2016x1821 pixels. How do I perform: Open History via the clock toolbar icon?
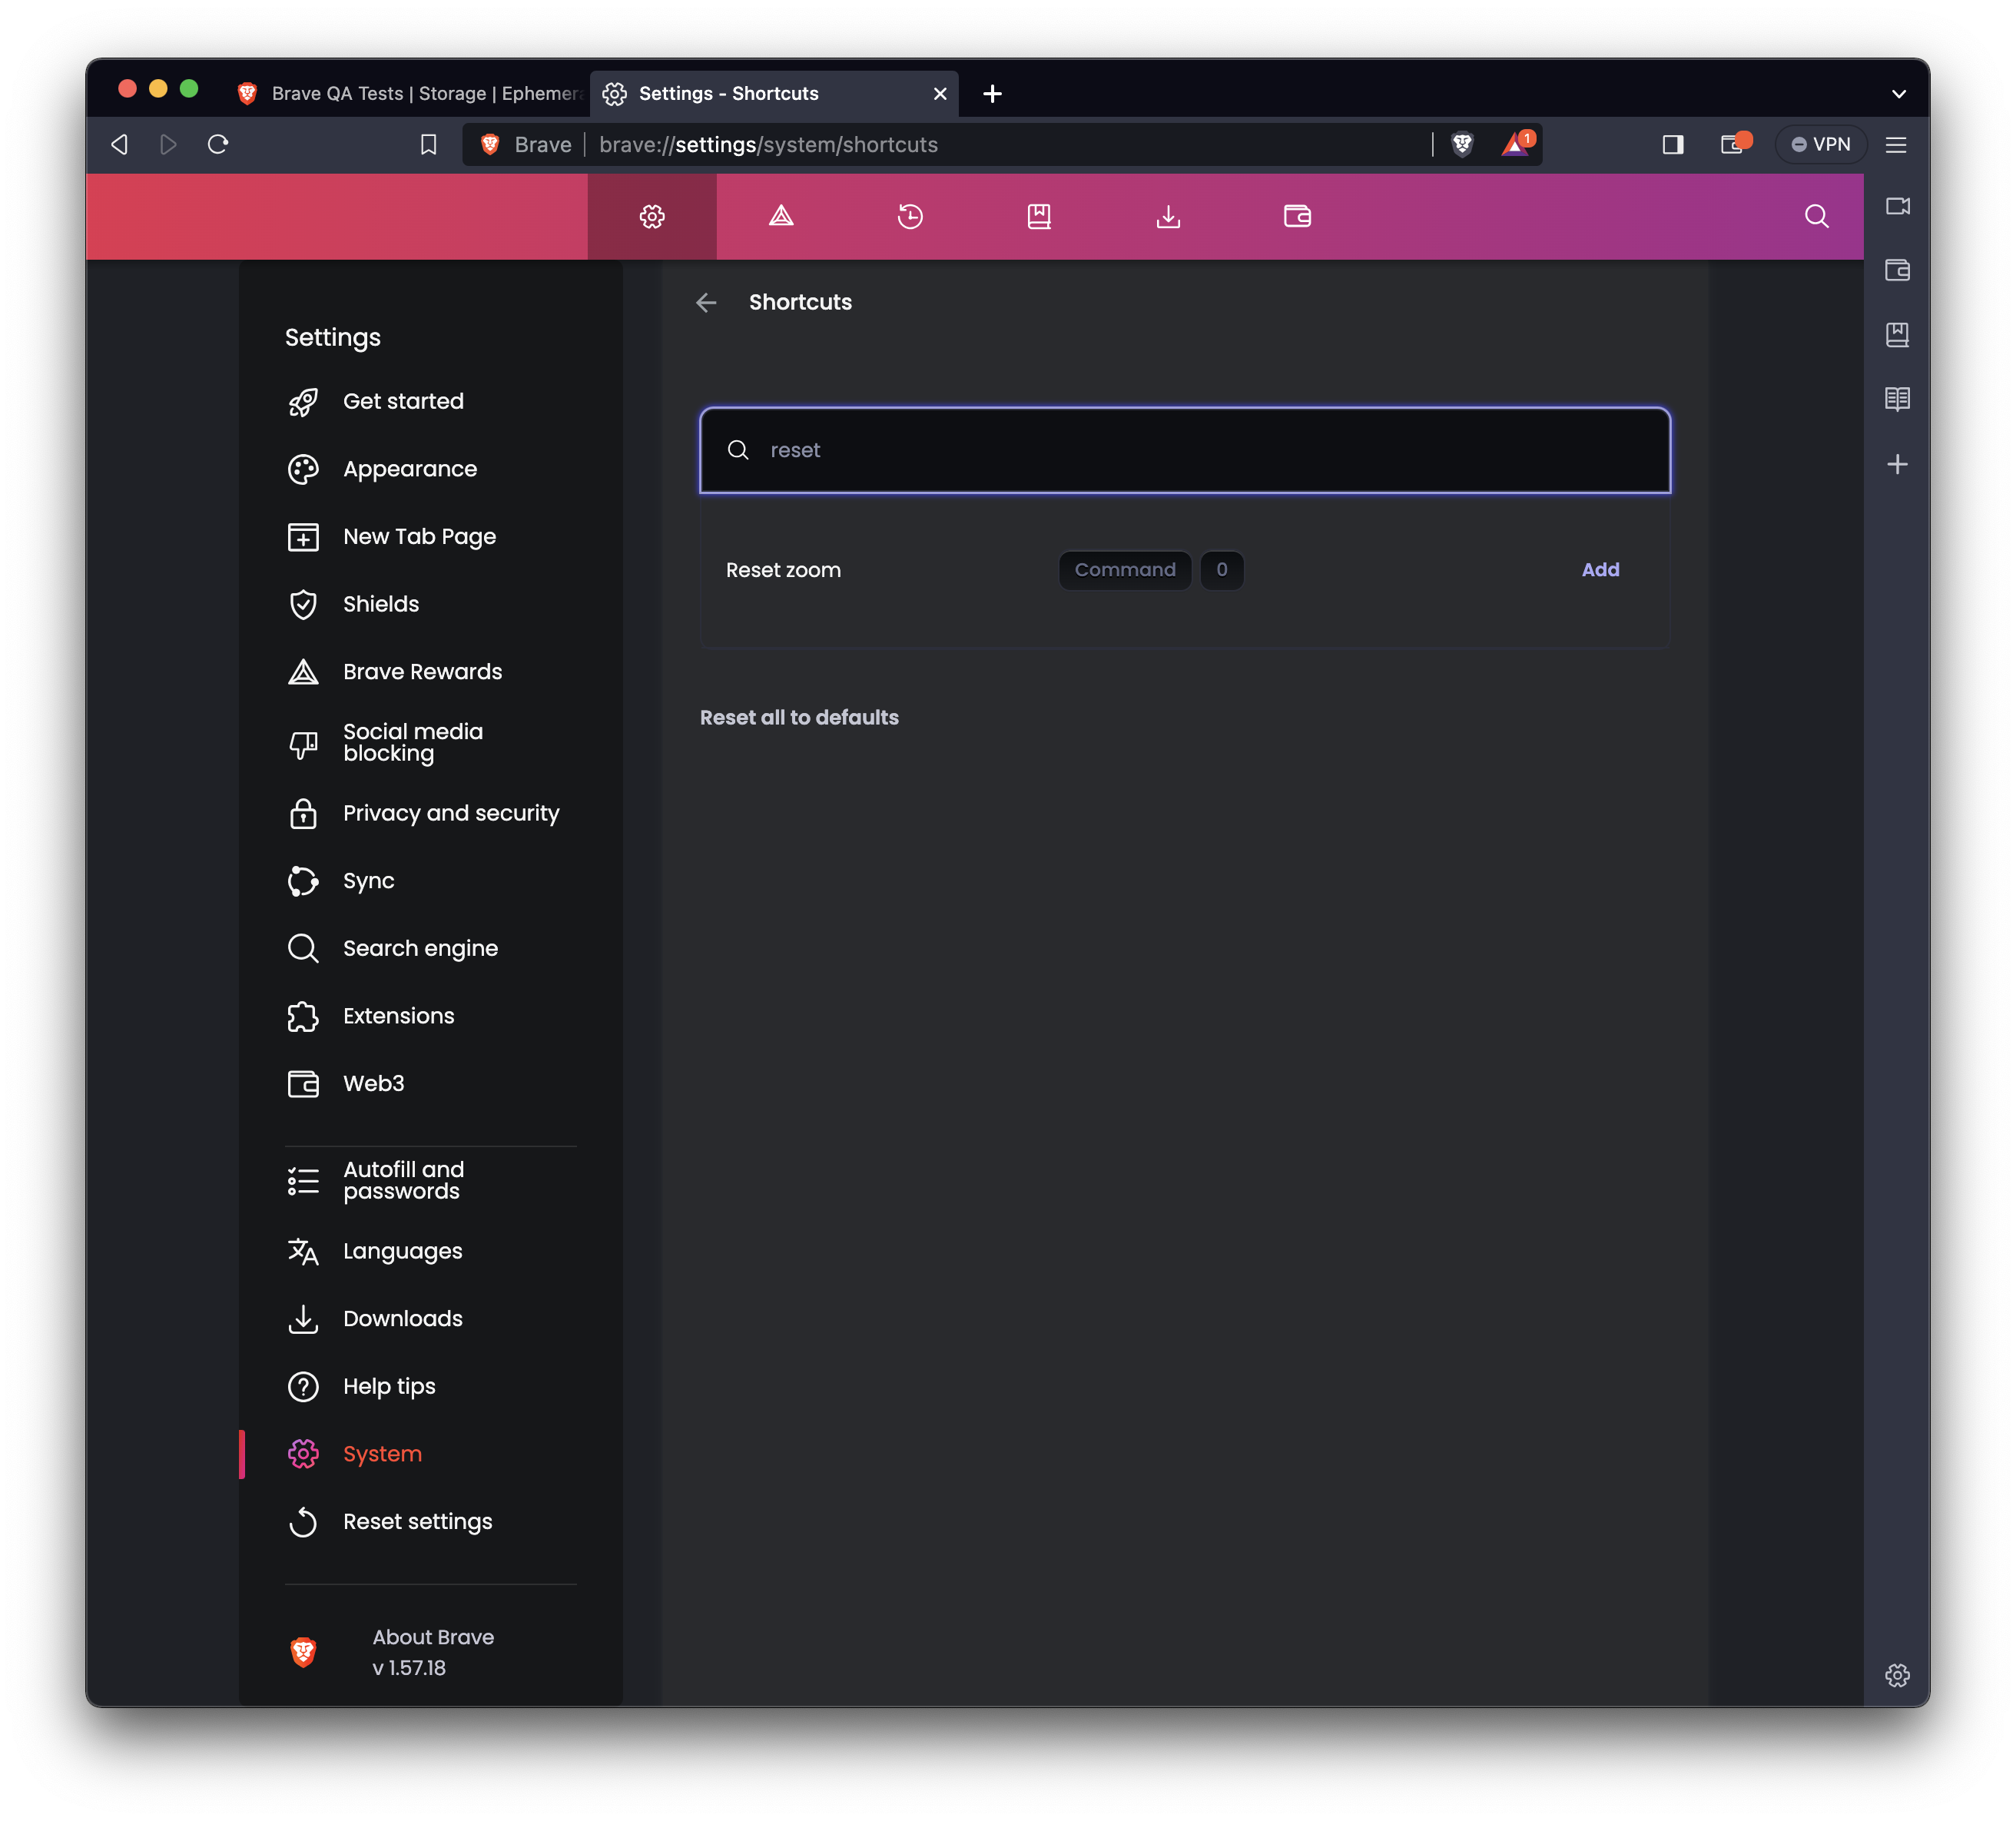[909, 216]
